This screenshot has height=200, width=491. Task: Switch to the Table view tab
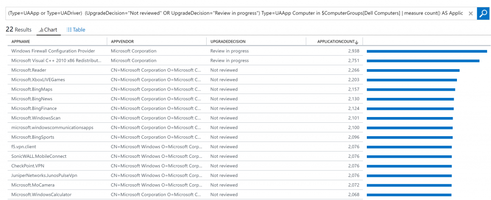(76, 30)
